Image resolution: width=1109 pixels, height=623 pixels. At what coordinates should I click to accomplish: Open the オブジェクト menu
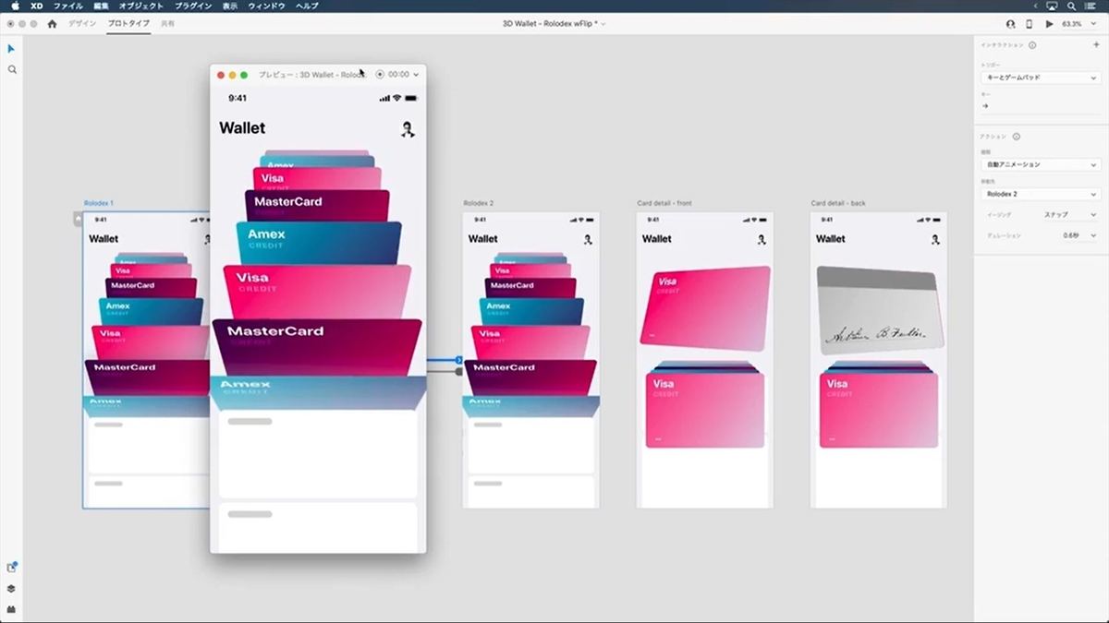click(141, 6)
